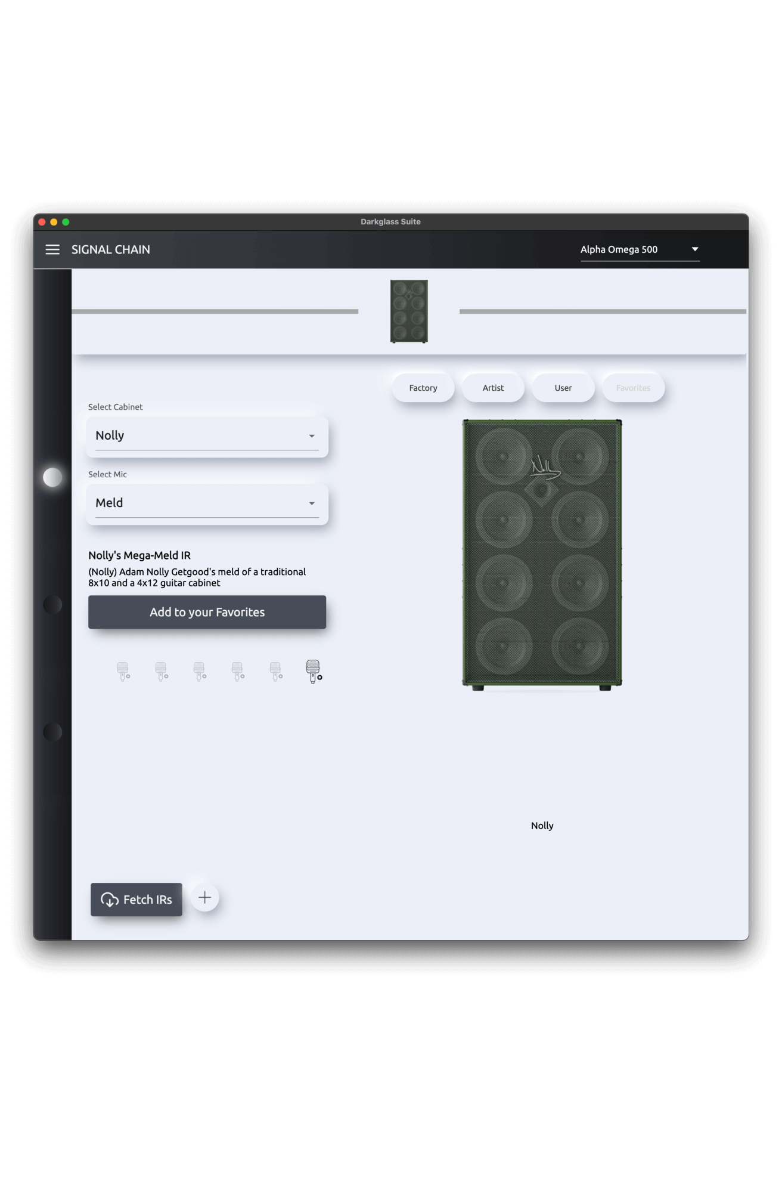Open the Select Mic Meld dropdown
The image size is (782, 1193).
point(207,503)
